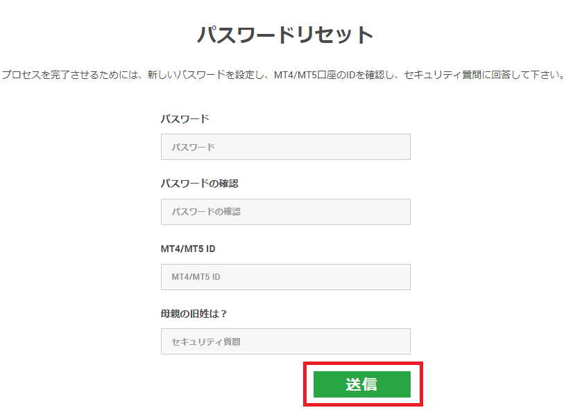Click the instruction paragraph below the heading
The height and width of the screenshot is (410, 573).
(x=285, y=75)
